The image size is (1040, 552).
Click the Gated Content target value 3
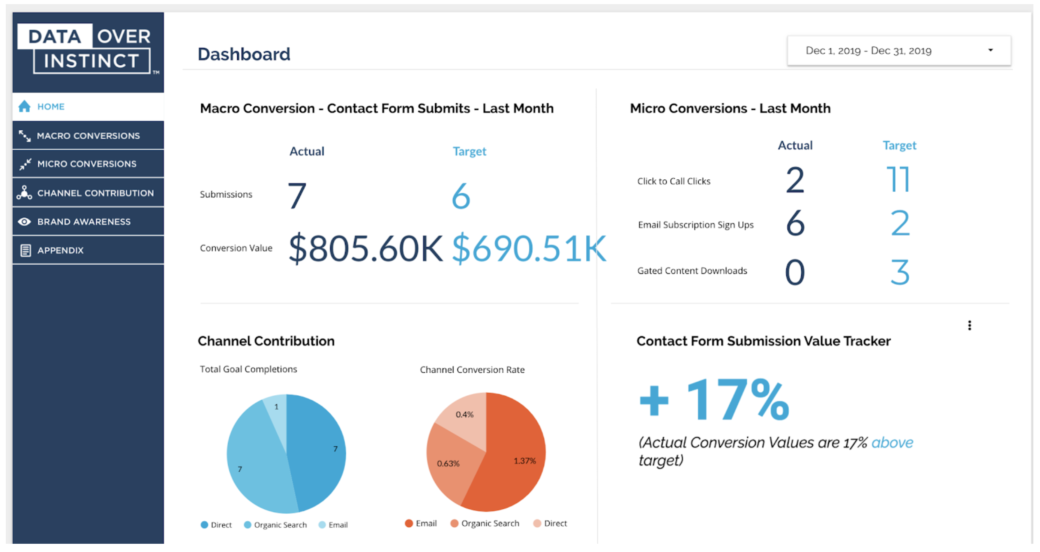point(900,272)
